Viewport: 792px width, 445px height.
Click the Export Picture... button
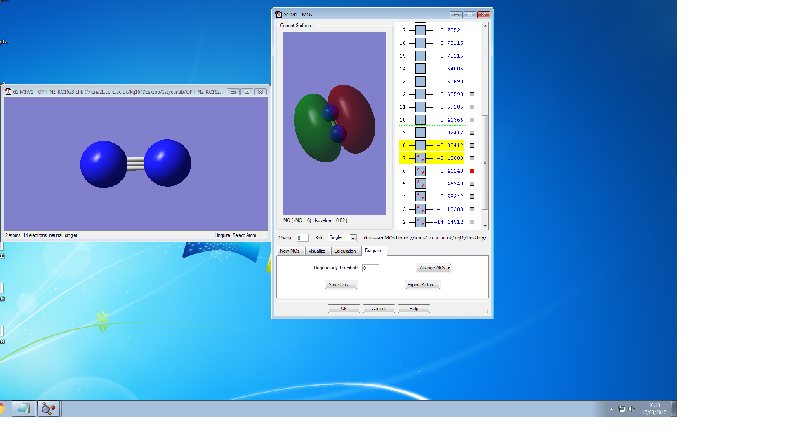click(x=423, y=285)
